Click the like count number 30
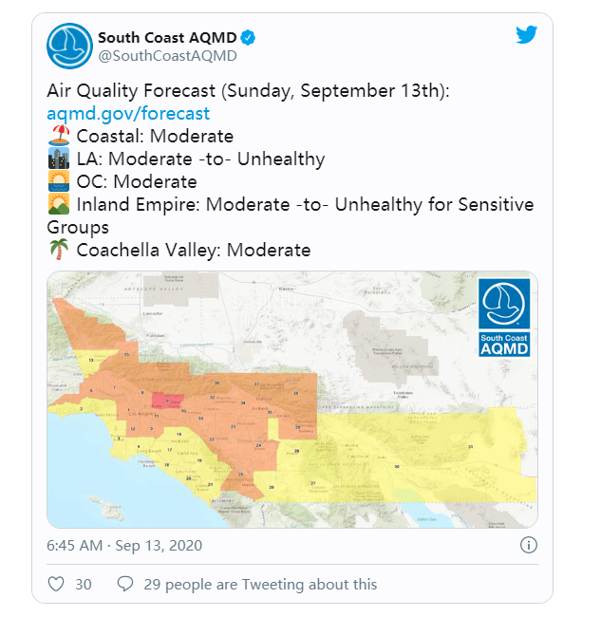The width and height of the screenshot is (601, 617). coord(84,585)
